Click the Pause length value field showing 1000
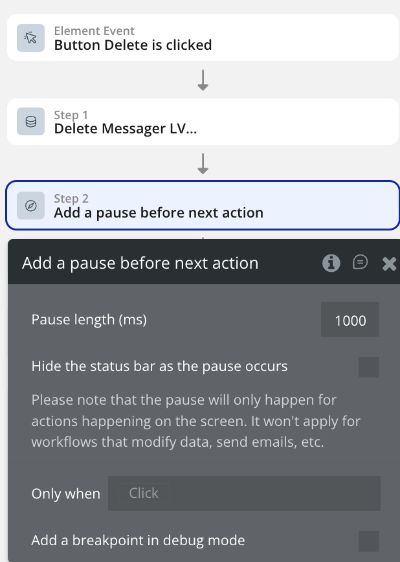Viewport: 400px width, 562px height. click(350, 320)
